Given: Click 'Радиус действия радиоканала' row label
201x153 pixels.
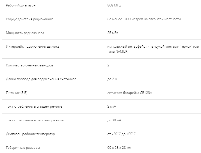Looking at the screenshot, I should (x=30, y=19).
